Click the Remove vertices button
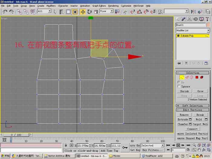Viewport: 212px width, 159px height. pyautogui.click(x=184, y=115)
